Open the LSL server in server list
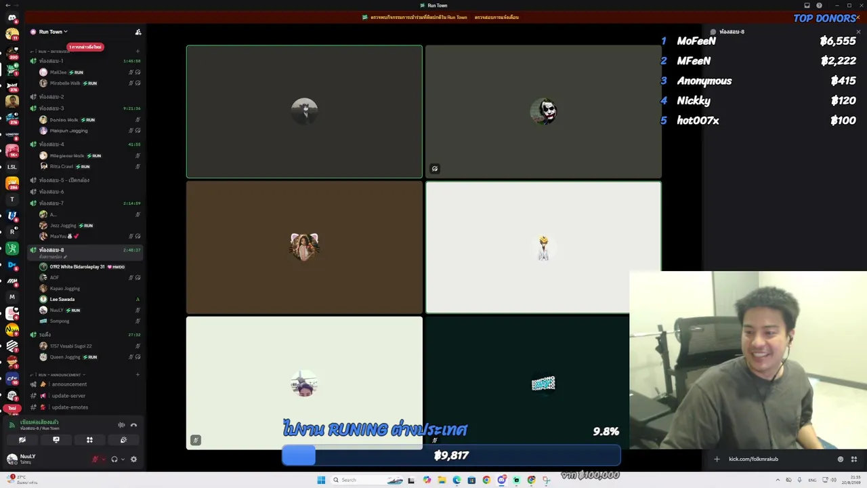 tap(12, 167)
